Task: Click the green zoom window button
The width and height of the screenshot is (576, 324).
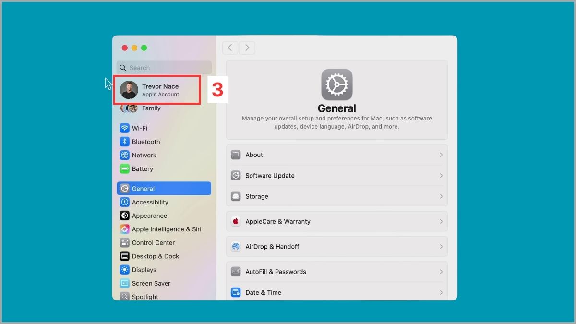Action: (x=144, y=48)
